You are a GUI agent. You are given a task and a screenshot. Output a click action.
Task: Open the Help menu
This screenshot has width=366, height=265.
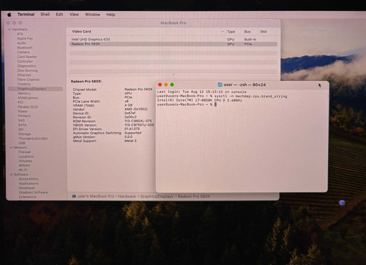(x=111, y=15)
